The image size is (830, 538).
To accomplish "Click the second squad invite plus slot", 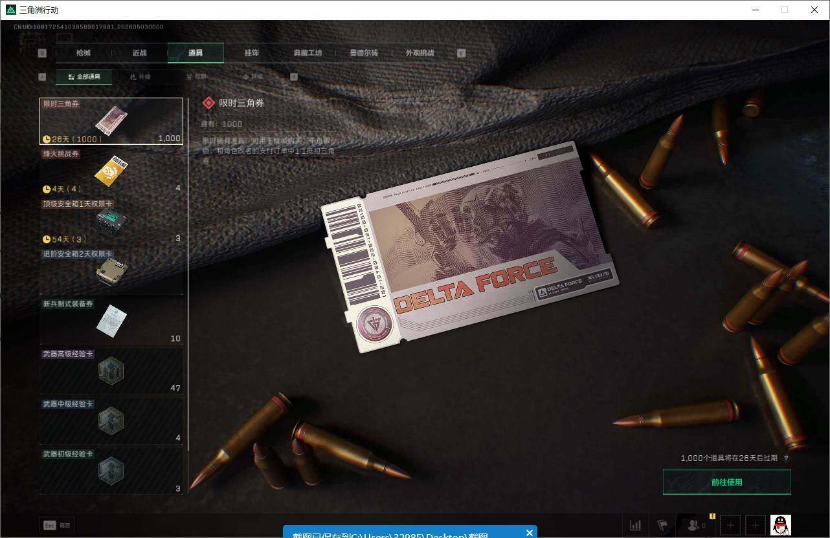I will (x=755, y=525).
